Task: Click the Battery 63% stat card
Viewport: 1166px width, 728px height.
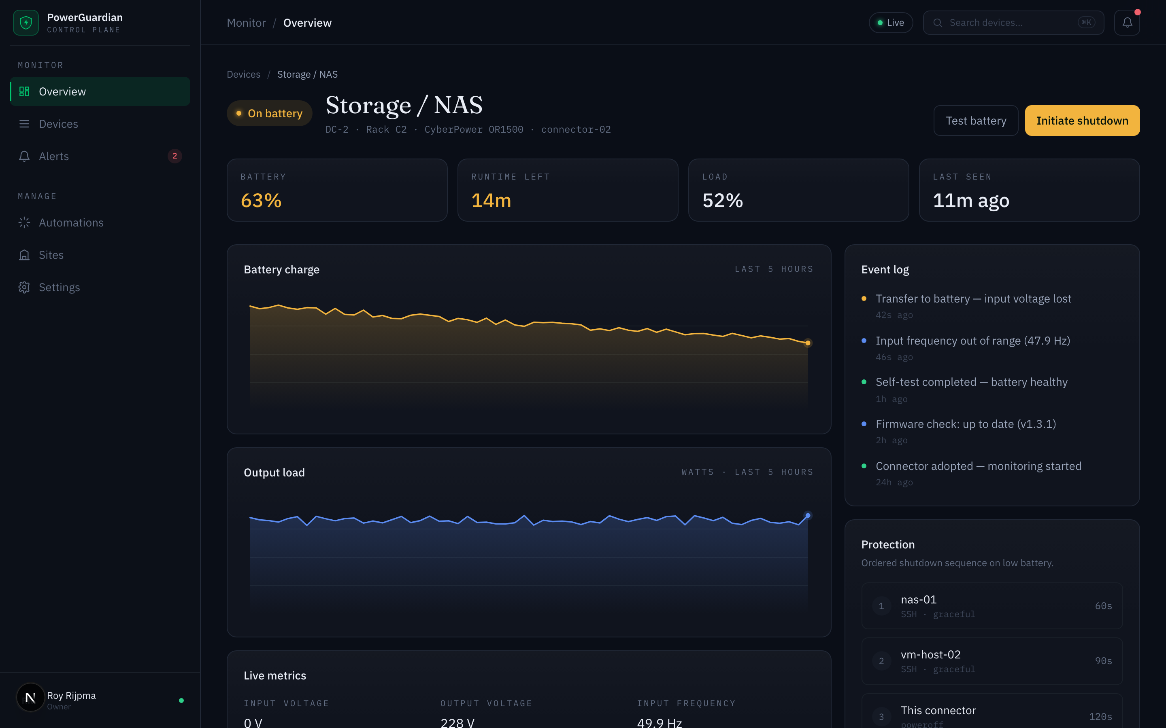Action: coord(337,190)
